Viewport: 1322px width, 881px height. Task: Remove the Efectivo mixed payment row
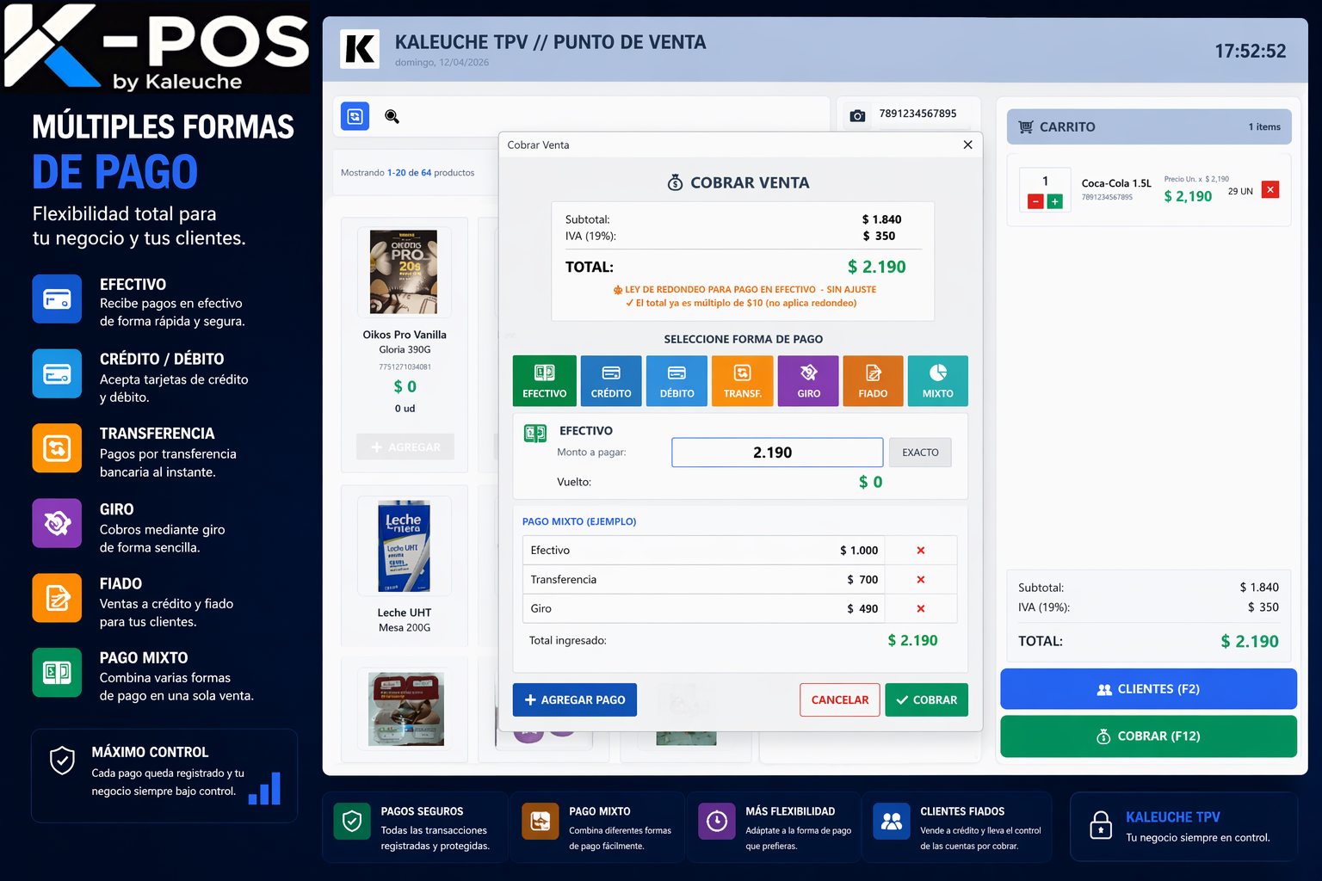coord(921,551)
